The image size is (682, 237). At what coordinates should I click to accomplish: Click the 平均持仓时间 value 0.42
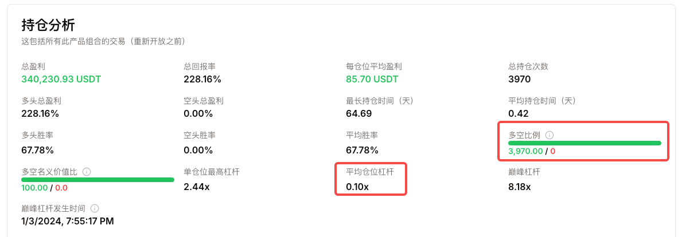point(519,114)
